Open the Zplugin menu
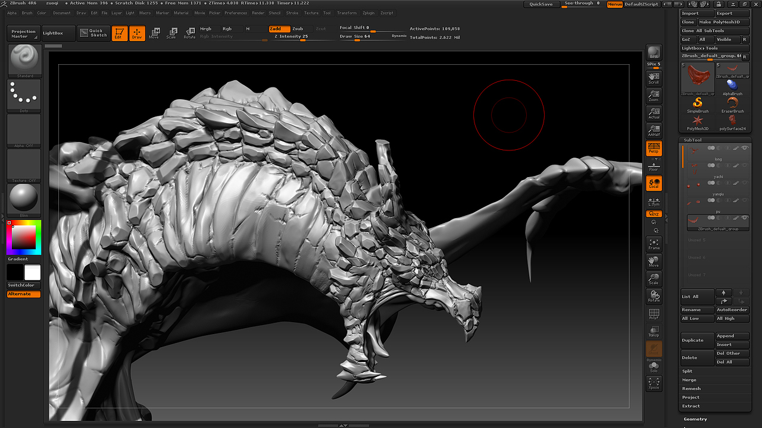Image resolution: width=762 pixels, height=428 pixels. pyautogui.click(x=368, y=12)
